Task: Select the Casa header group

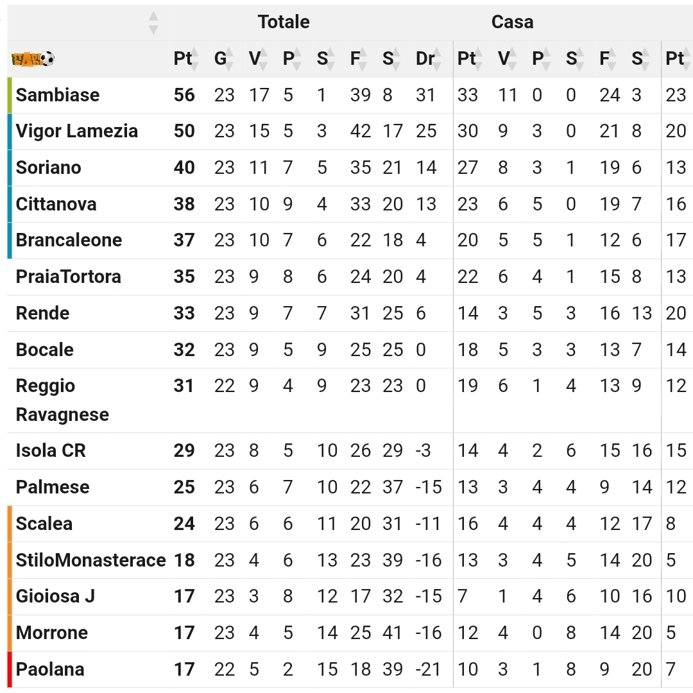Action: tap(512, 22)
